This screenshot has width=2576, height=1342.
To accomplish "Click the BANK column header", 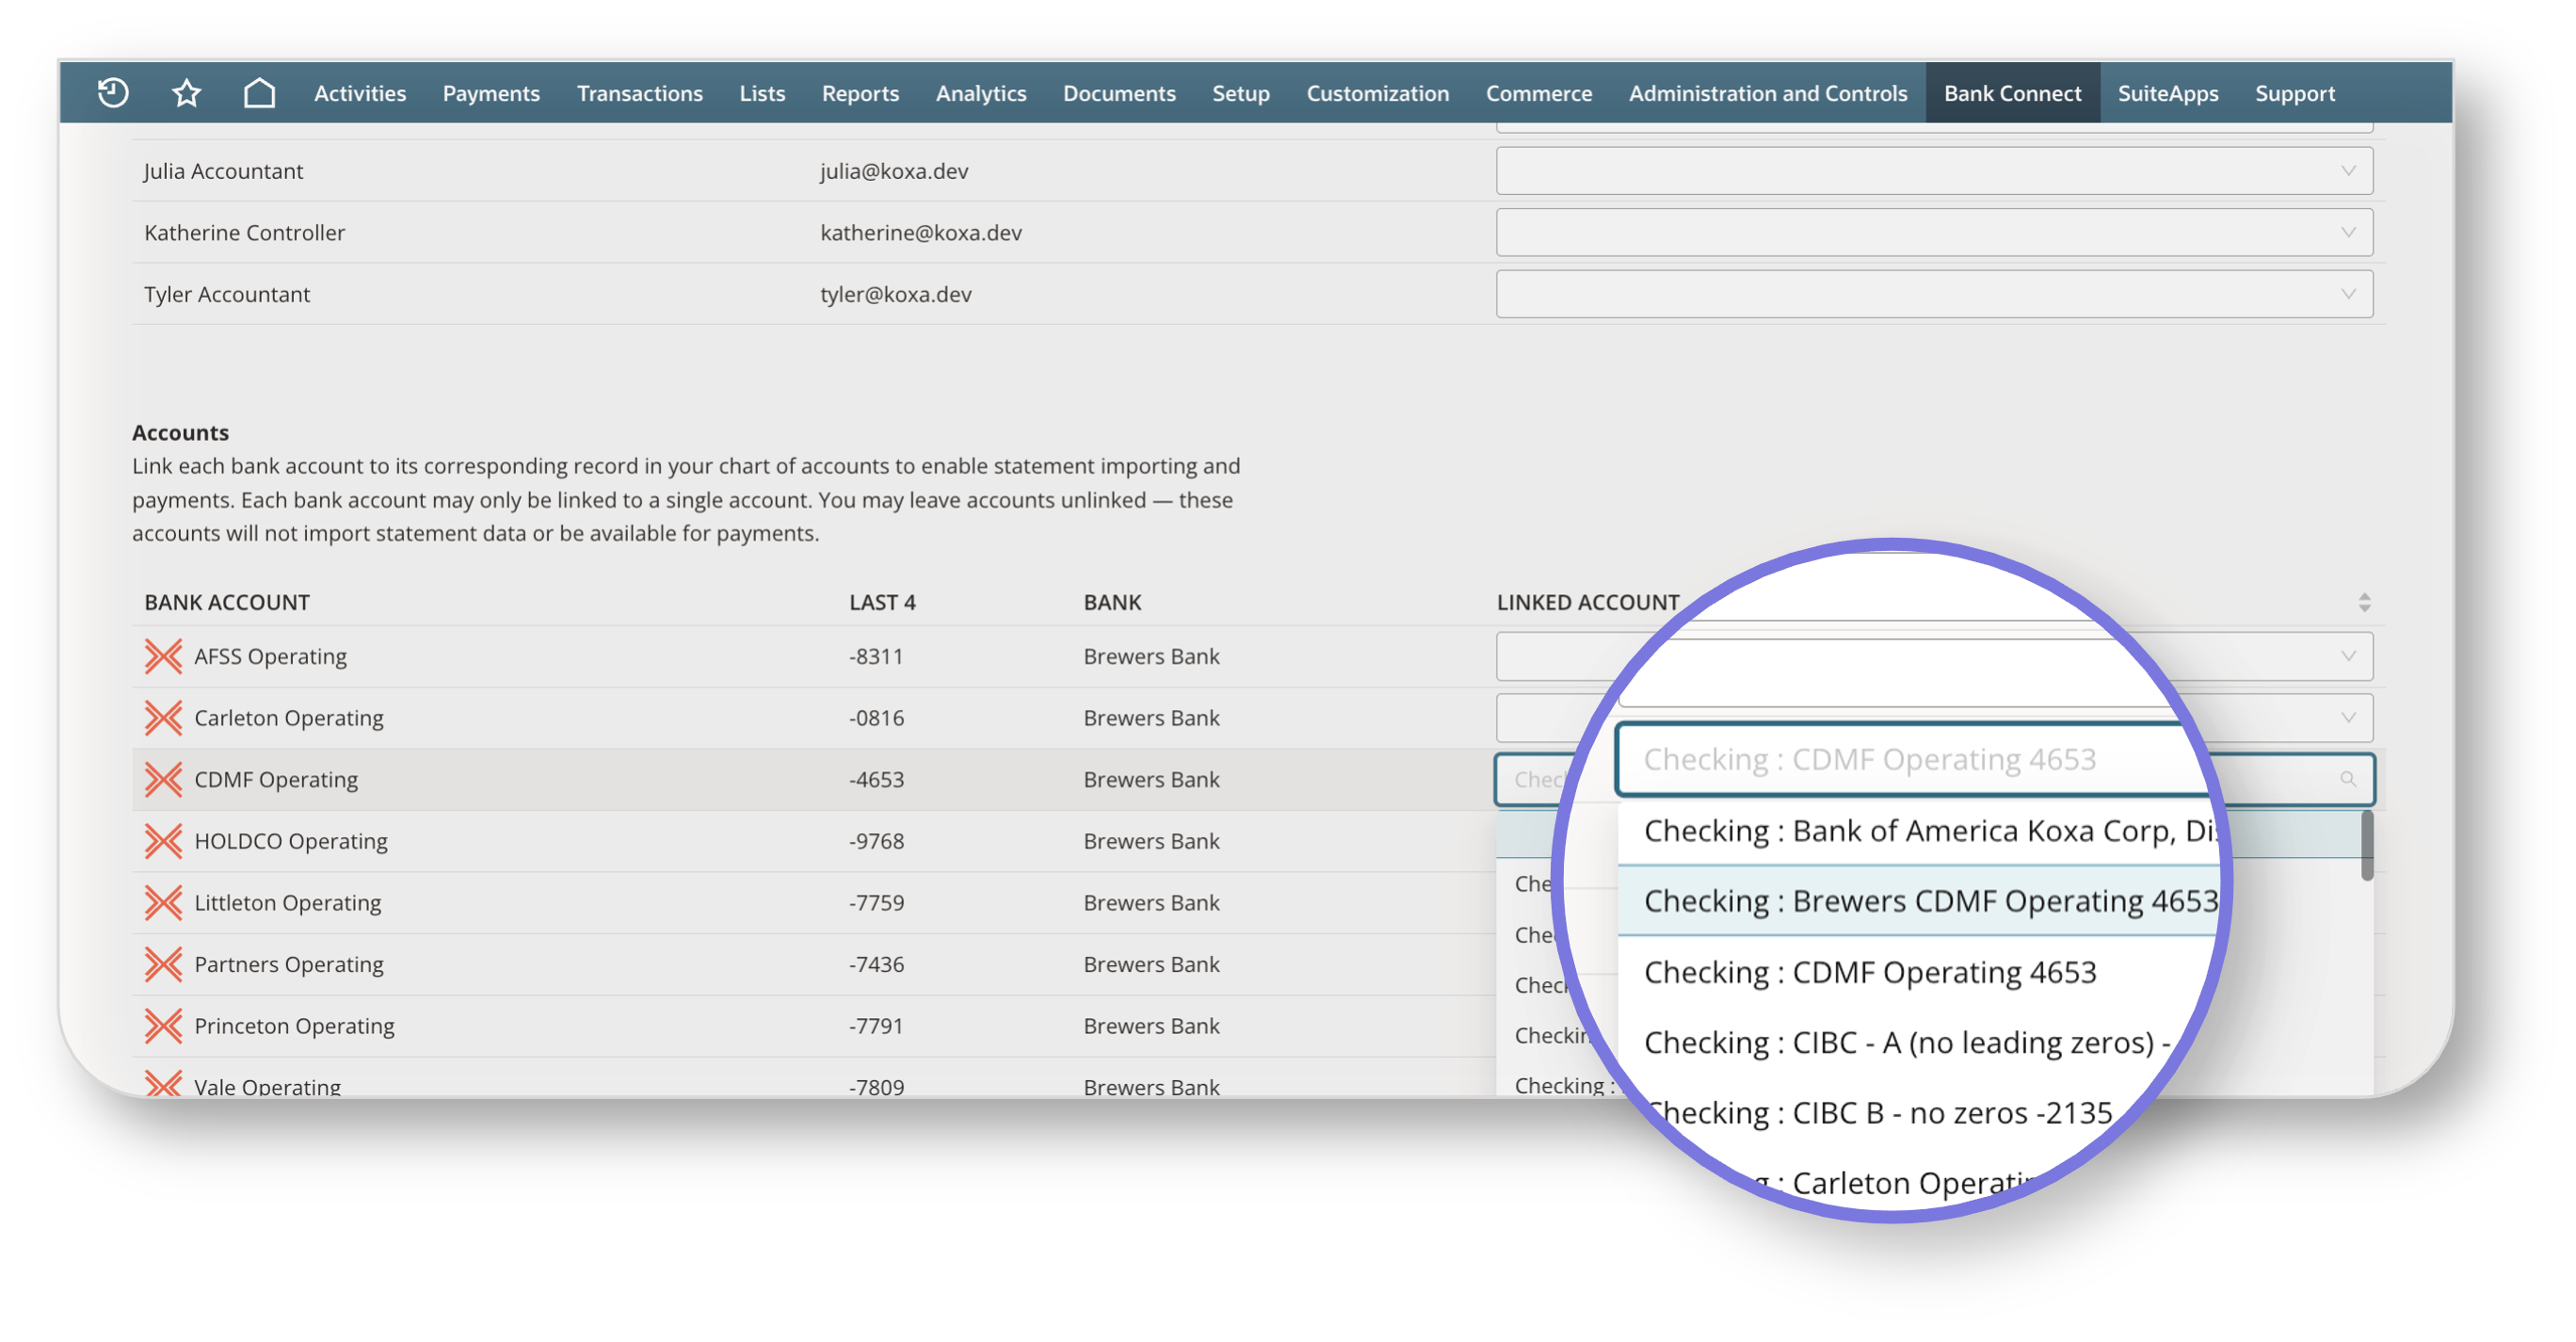I will [x=1112, y=602].
